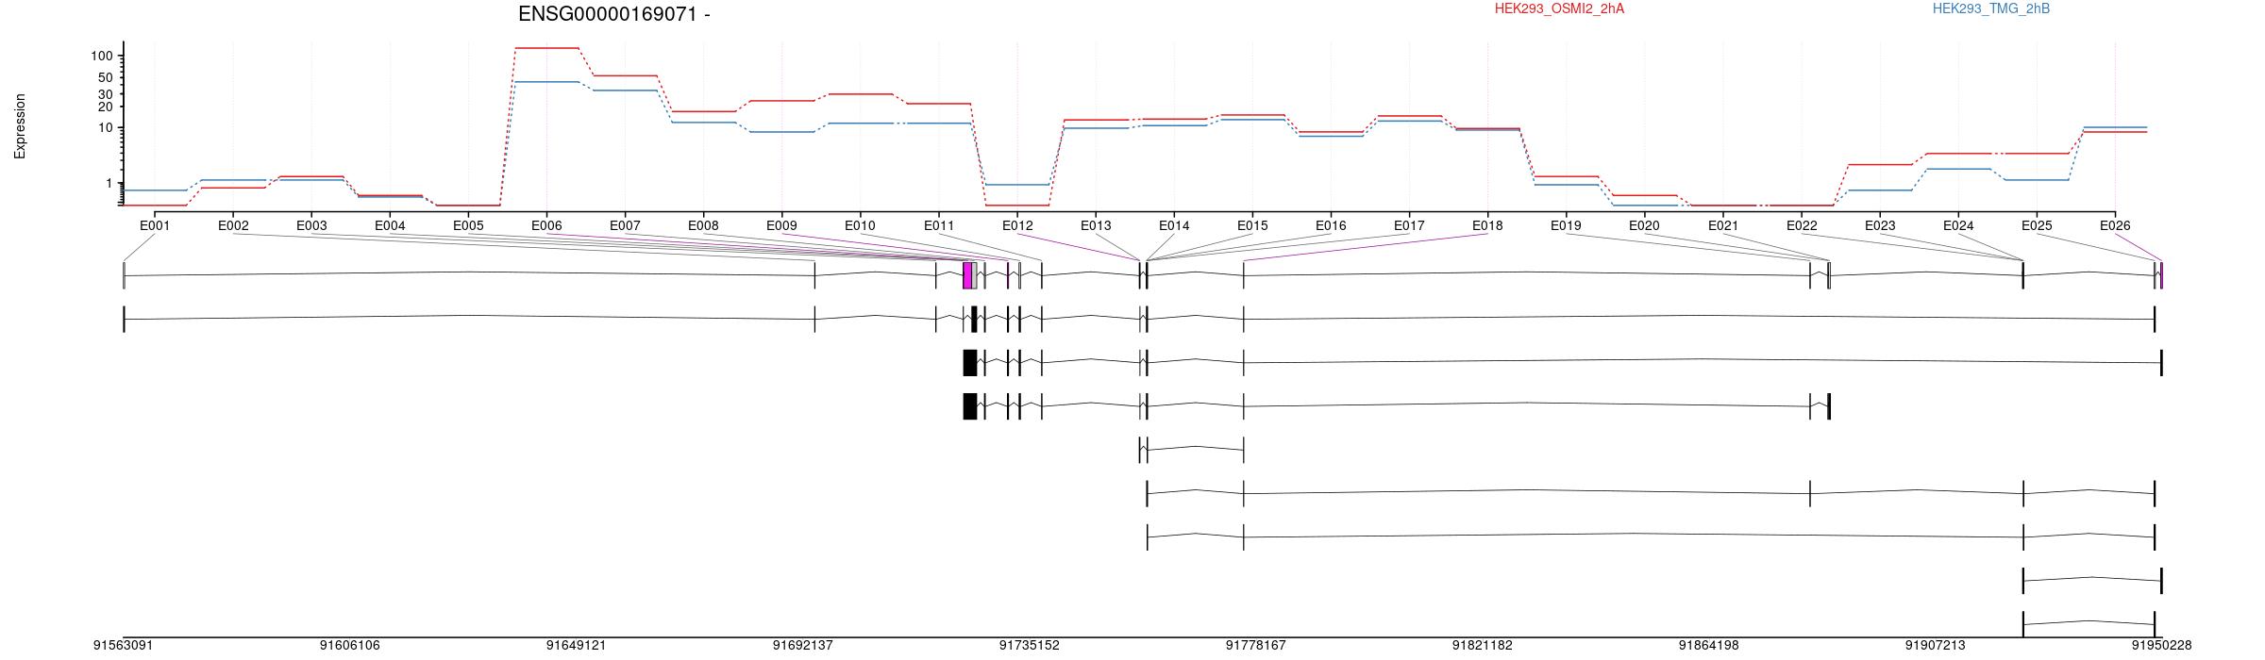Click the Expression axis label
Screen dimensions: 2265x660
click(20, 126)
